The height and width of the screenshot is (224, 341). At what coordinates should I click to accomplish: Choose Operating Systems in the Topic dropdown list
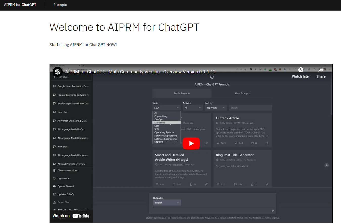pyautogui.click(x=164, y=132)
